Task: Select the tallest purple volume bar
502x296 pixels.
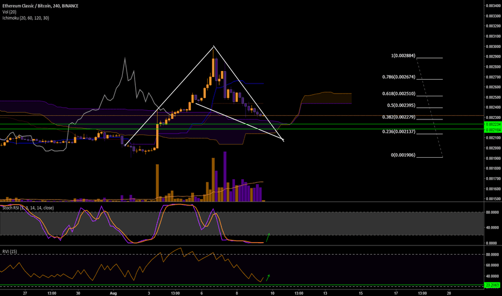Action: [x=225, y=177]
